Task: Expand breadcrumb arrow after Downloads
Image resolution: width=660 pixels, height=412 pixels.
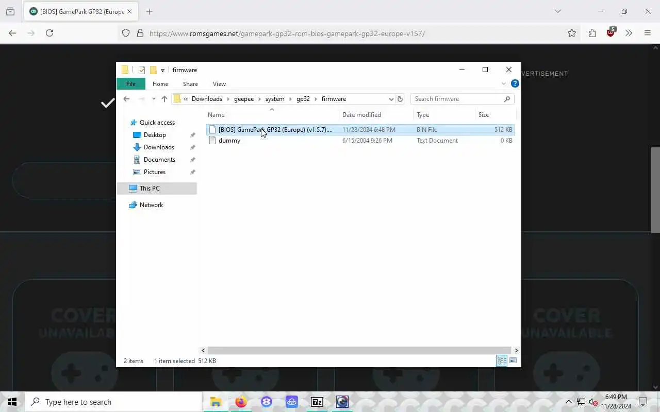Action: pyautogui.click(x=227, y=99)
